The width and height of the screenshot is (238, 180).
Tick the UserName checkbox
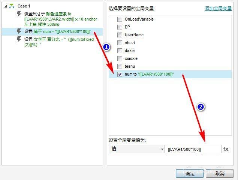(120, 35)
